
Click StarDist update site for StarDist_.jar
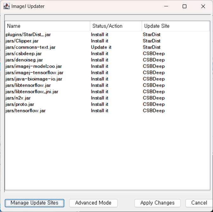click(152, 35)
